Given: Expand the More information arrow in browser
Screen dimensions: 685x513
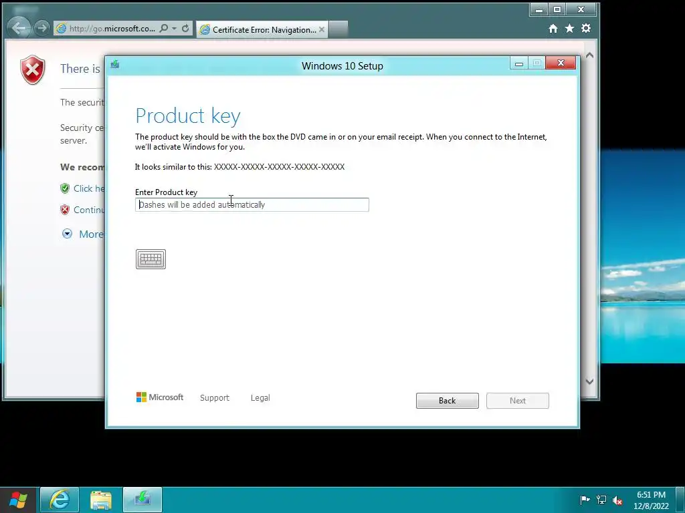Looking at the screenshot, I should pos(68,234).
